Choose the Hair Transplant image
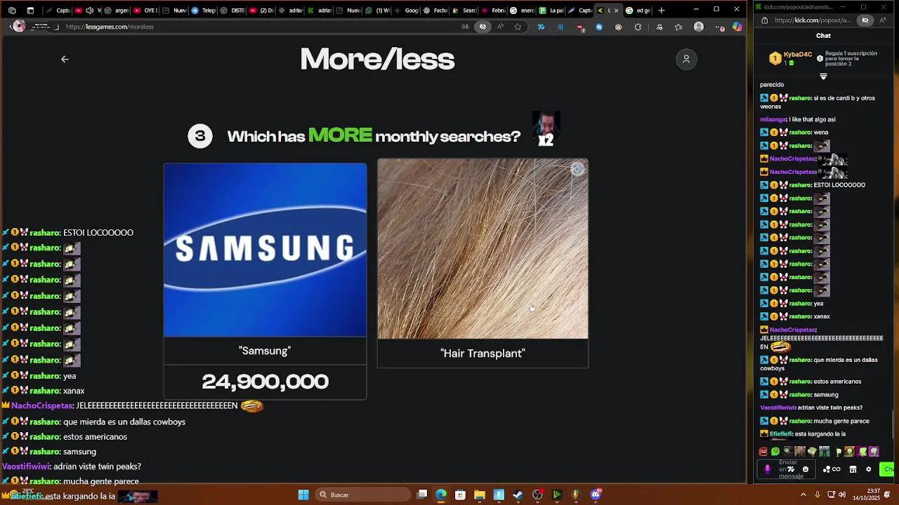 483,249
